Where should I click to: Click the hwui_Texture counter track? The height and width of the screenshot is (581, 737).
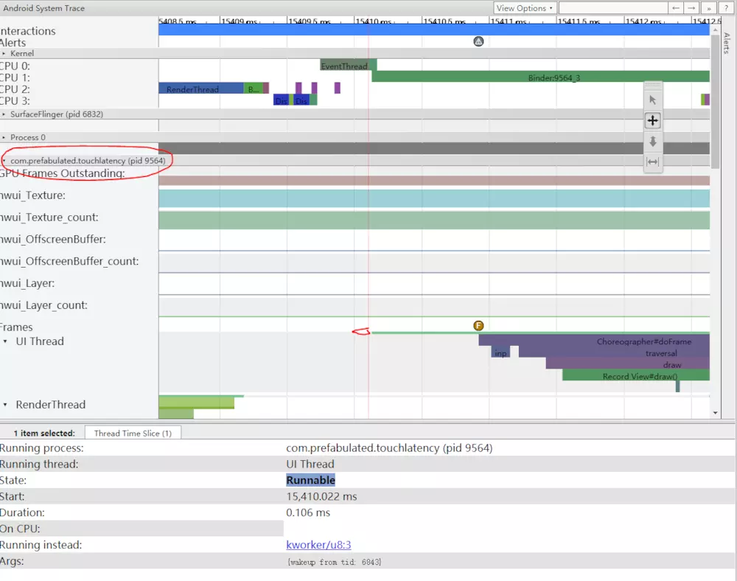(434, 198)
